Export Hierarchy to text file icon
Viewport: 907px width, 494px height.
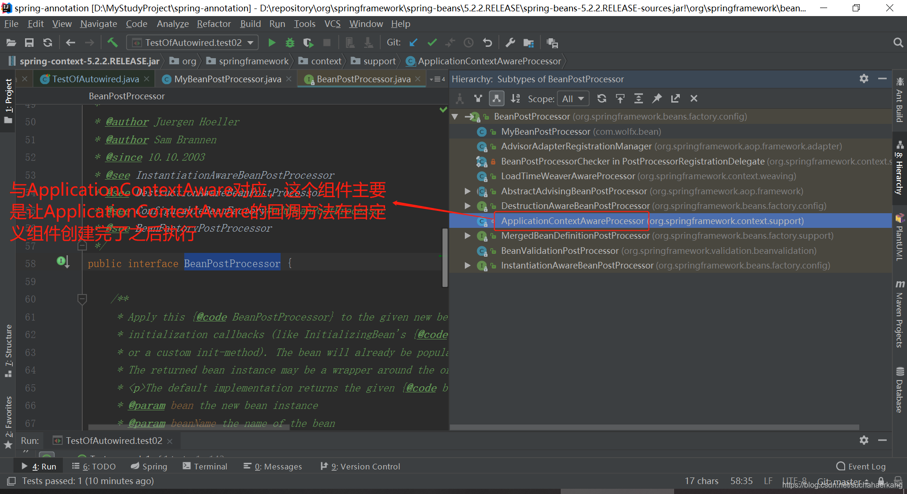tap(676, 98)
